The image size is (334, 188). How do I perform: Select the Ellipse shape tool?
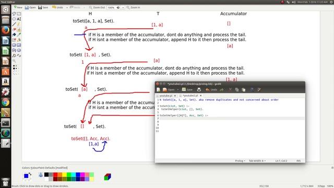[x=19, y=50]
